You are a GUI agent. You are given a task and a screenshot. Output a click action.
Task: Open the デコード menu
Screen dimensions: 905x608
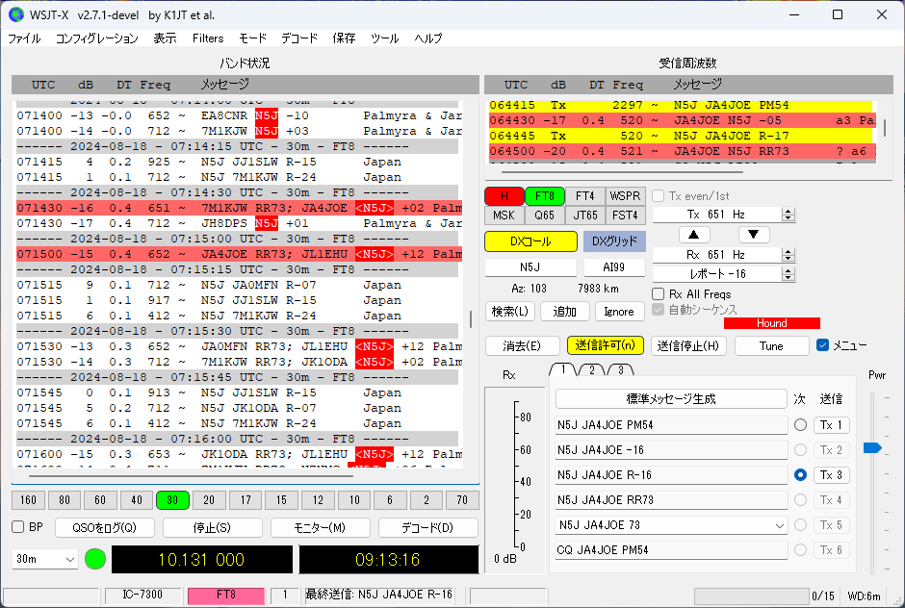[x=299, y=38]
